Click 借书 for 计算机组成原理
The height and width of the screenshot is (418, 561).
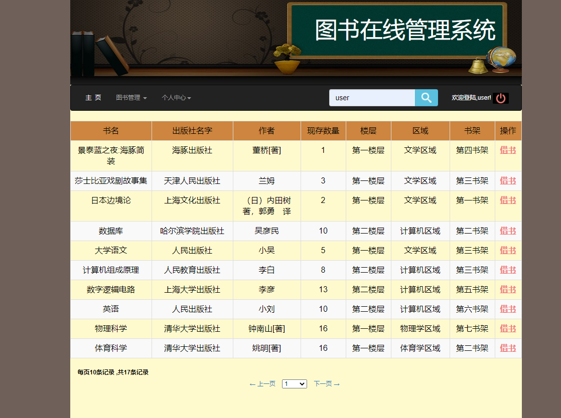(508, 270)
